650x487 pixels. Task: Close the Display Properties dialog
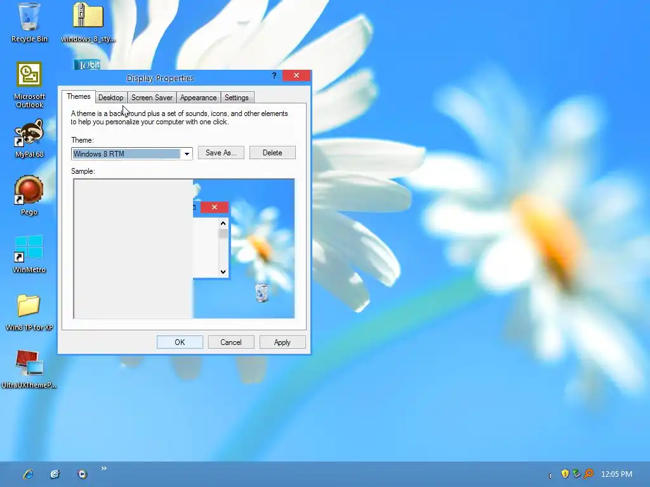(x=296, y=75)
